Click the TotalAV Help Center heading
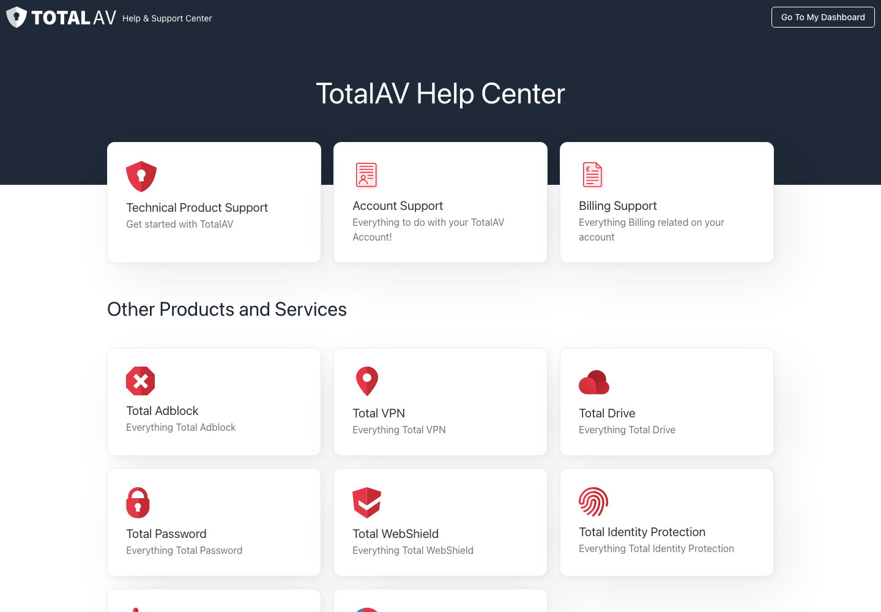 tap(441, 94)
